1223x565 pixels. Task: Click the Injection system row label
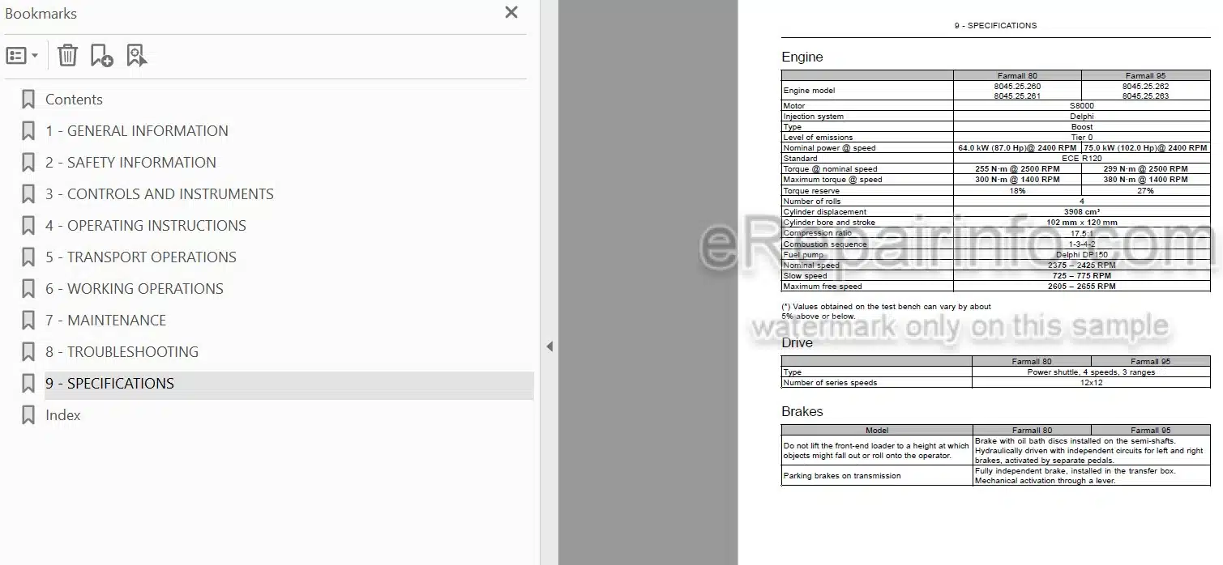[813, 117]
